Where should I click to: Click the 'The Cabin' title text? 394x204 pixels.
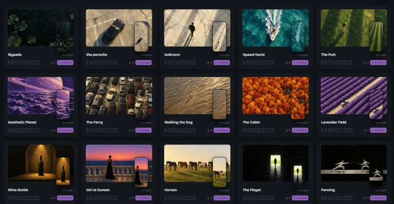tap(251, 122)
